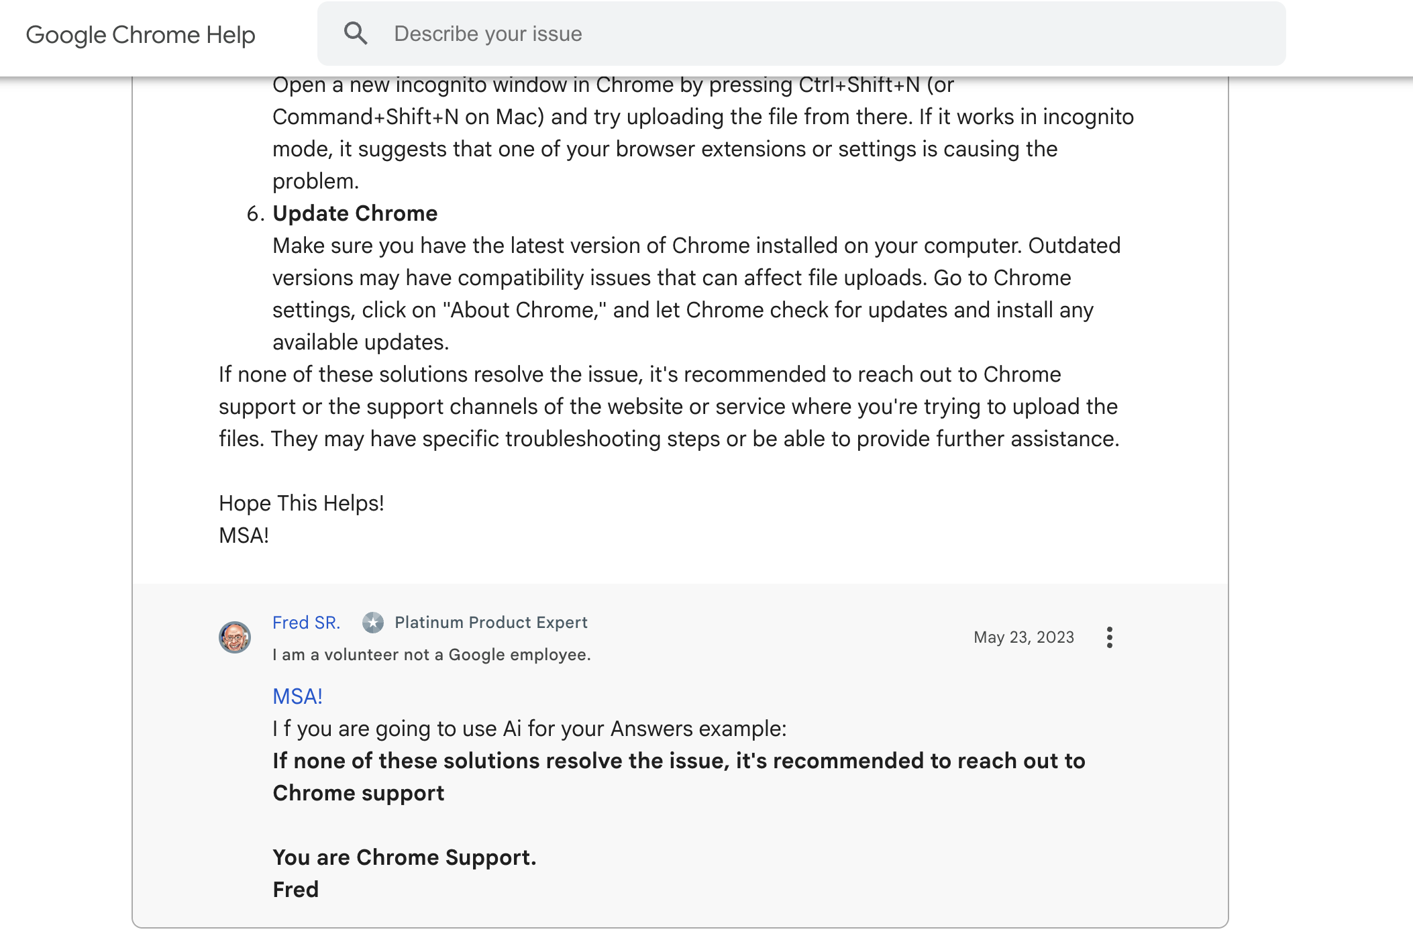Open Fred SR.'s profile name link
This screenshot has height=946, width=1413.
pyautogui.click(x=306, y=623)
